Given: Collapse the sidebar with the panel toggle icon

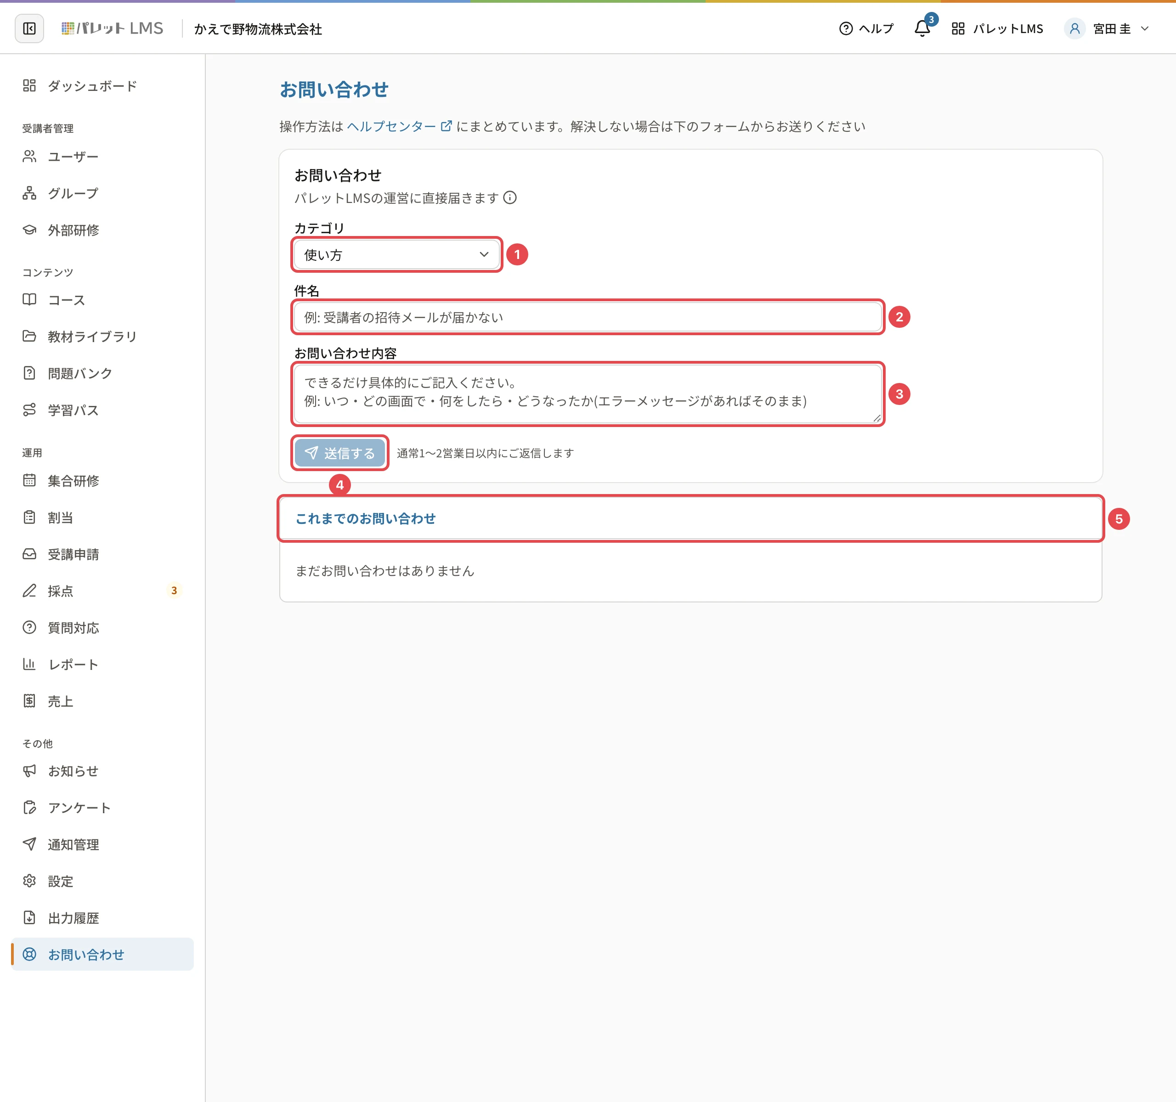Looking at the screenshot, I should pyautogui.click(x=29, y=28).
